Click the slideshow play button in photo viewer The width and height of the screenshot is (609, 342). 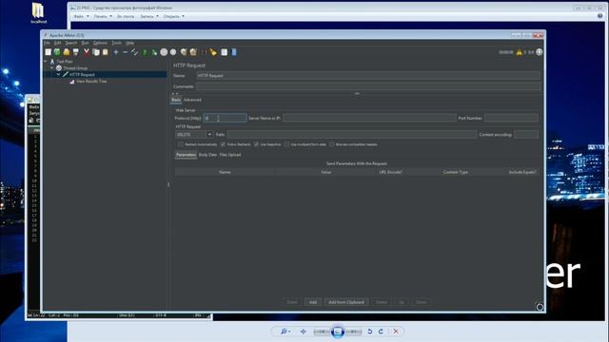(x=338, y=332)
